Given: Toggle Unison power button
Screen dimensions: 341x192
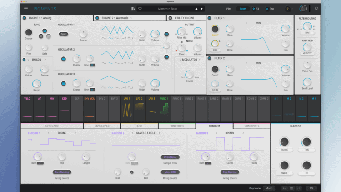Looking at the screenshot, I should (x=24, y=60).
